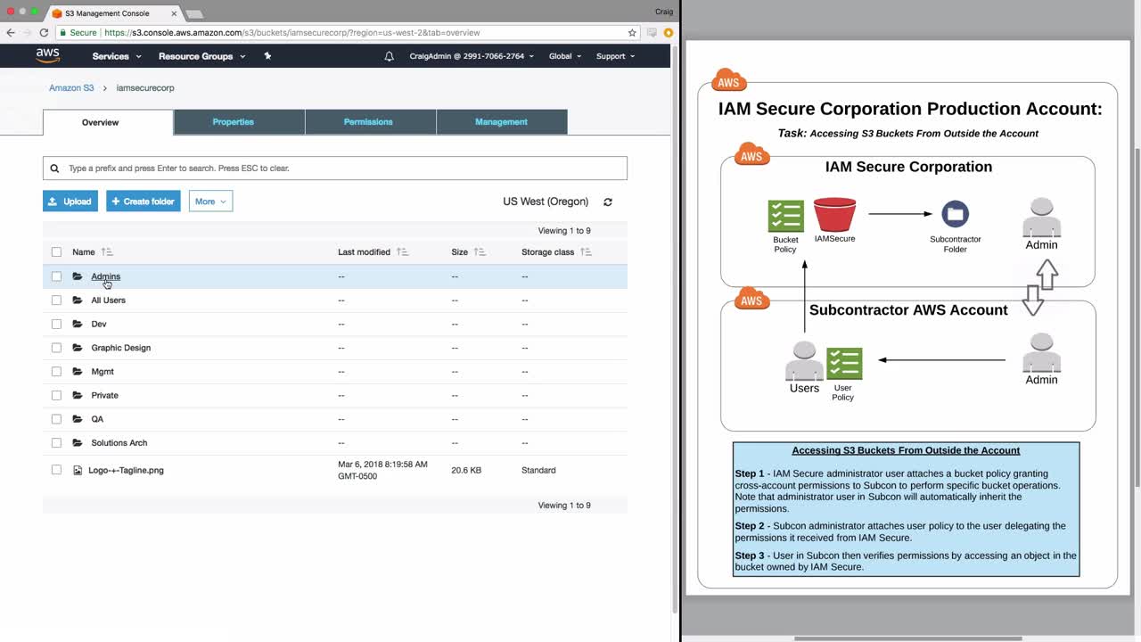The image size is (1141, 642).
Task: Open the Amazon S3 breadcrumb link
Action: point(71,88)
